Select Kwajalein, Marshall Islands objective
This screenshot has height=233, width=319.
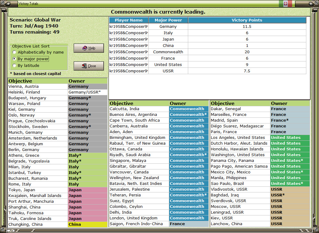coord(38,195)
